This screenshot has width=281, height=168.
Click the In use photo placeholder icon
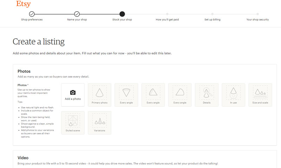coord(233,93)
